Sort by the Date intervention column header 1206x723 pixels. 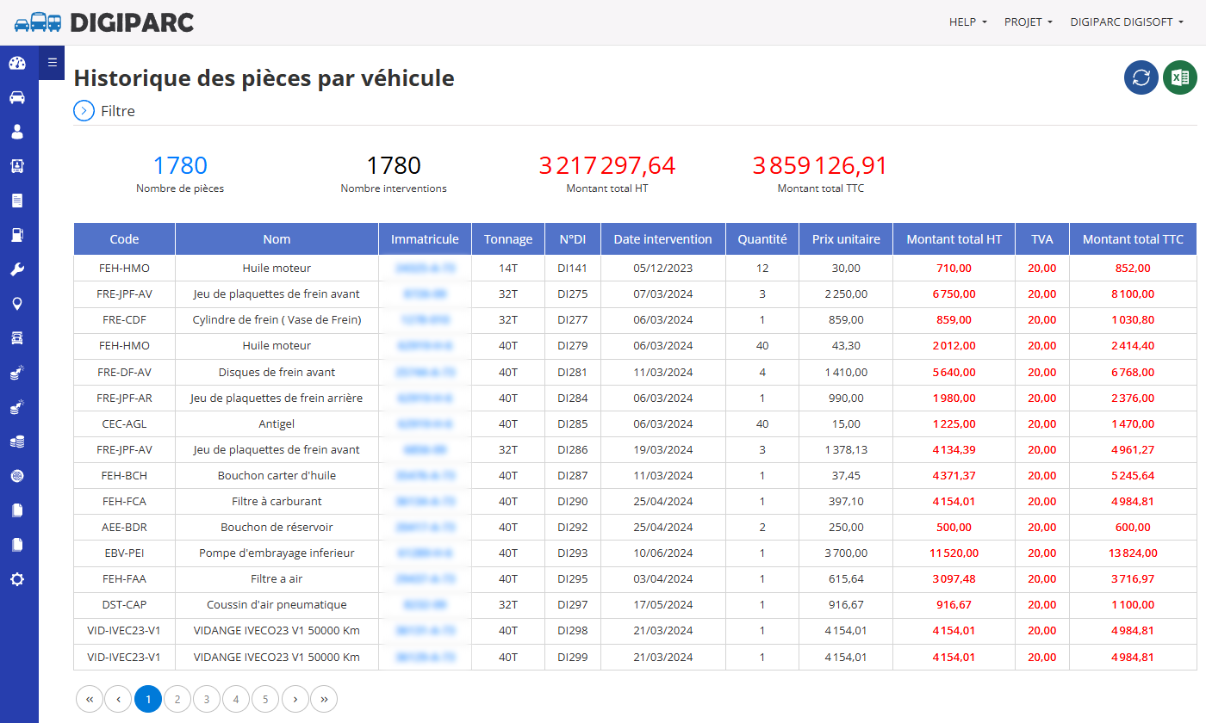(x=663, y=239)
